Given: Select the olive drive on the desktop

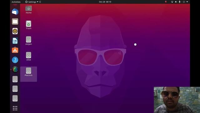Looking at the screenshot, I should pos(28,56).
